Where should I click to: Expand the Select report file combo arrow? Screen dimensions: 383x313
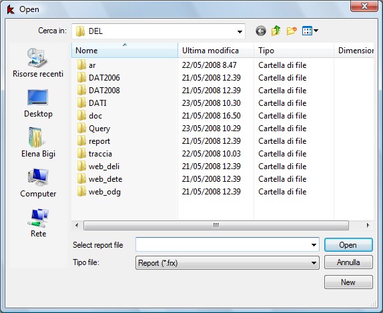click(x=314, y=245)
